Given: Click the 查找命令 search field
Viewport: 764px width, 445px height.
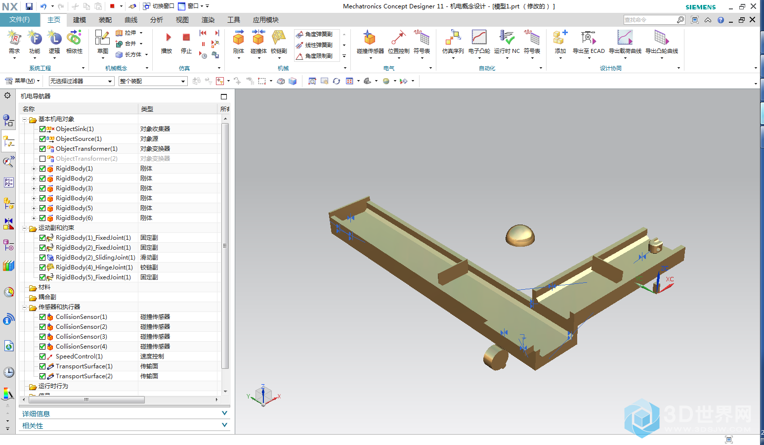Looking at the screenshot, I should click(650, 20).
